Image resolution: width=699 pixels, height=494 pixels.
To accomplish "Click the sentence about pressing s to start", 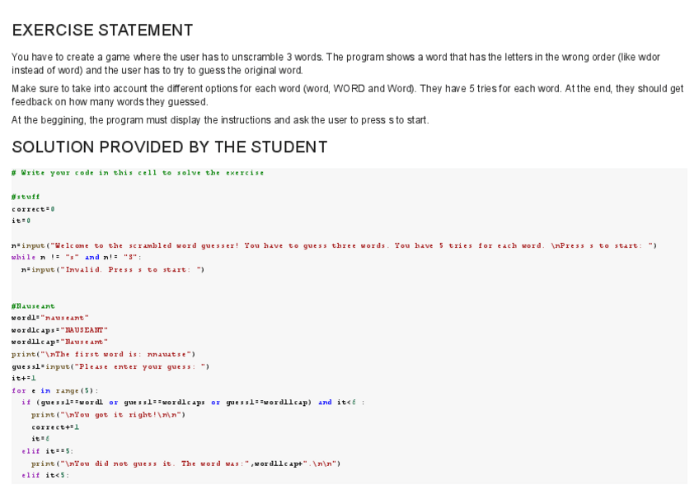I will coord(220,120).
